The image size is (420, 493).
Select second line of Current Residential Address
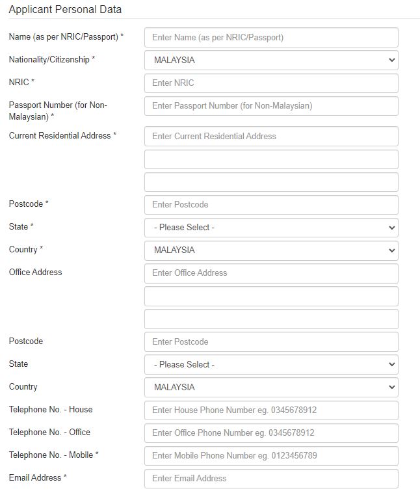270,159
